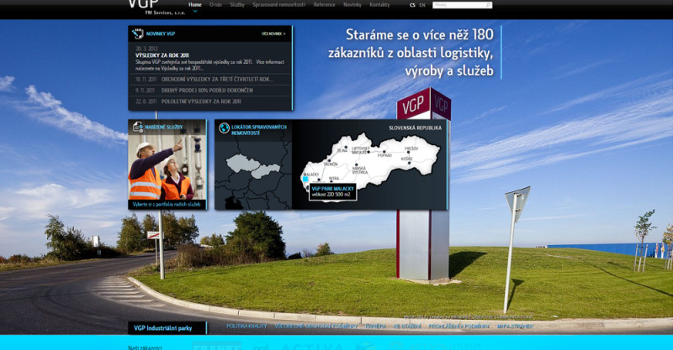Click the Nabízené služby document icon
This screenshot has height=350, width=673.
click(x=138, y=127)
